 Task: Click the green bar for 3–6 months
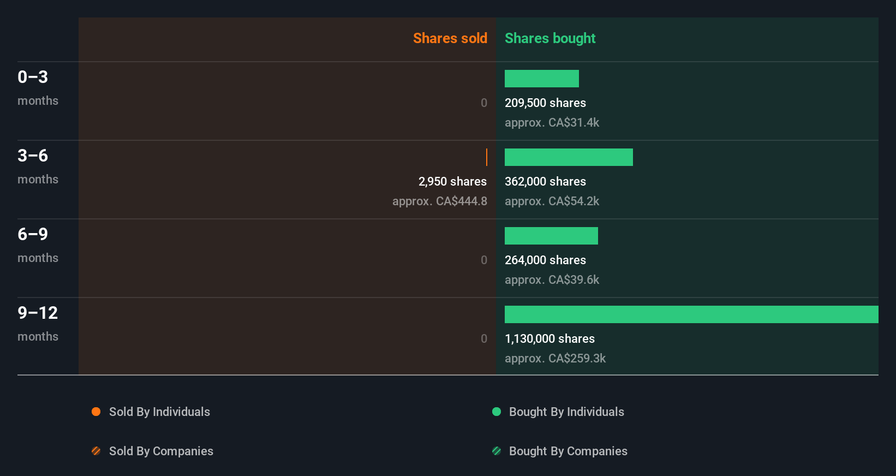coord(569,157)
